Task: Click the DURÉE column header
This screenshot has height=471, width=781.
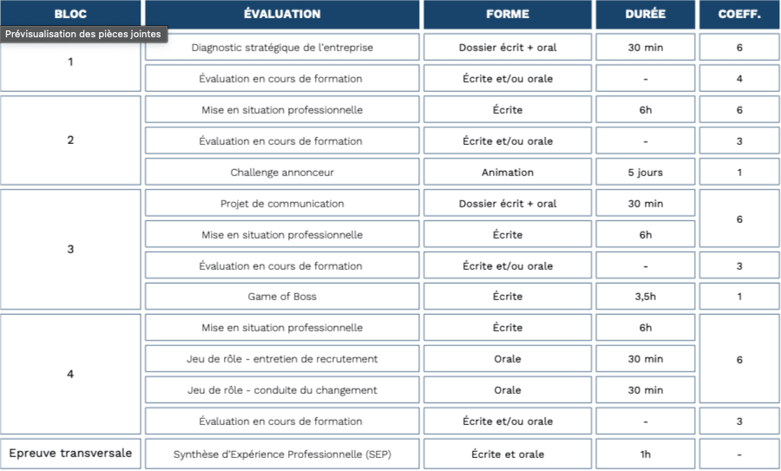Action: click(x=645, y=15)
